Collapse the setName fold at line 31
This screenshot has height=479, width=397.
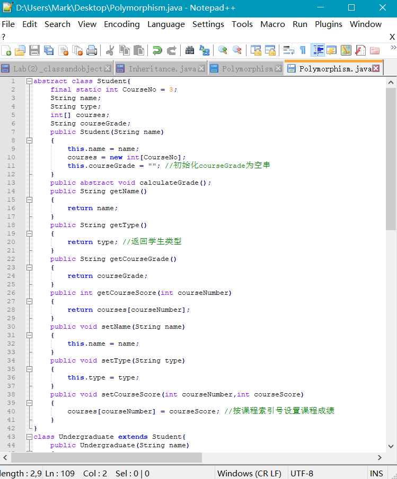coord(29,335)
